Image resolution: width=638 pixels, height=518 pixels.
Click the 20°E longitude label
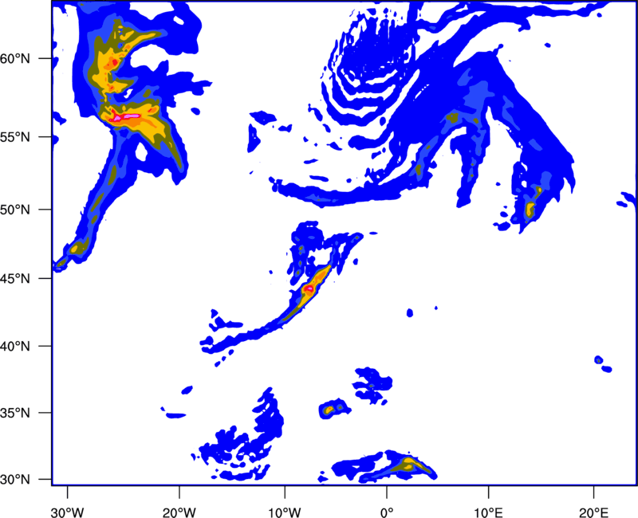pyautogui.click(x=593, y=512)
